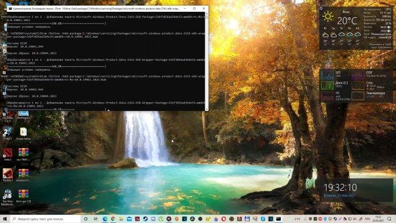Open the Portal 2 desktop shortcut

(x=7, y=133)
